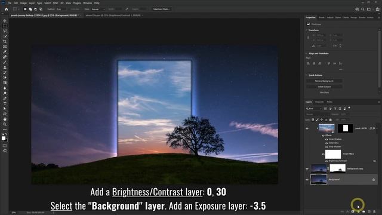Switch to the Paths tab
This screenshot has width=382, height=215.
click(x=329, y=102)
